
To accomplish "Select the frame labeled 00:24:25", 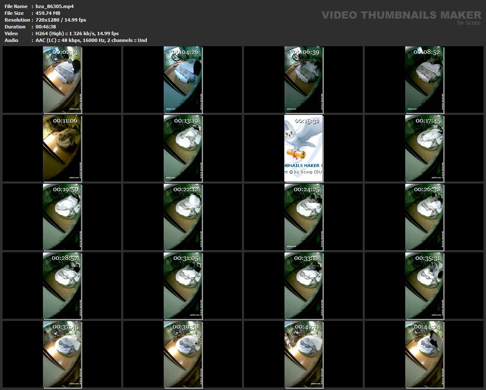I will [x=304, y=217].
